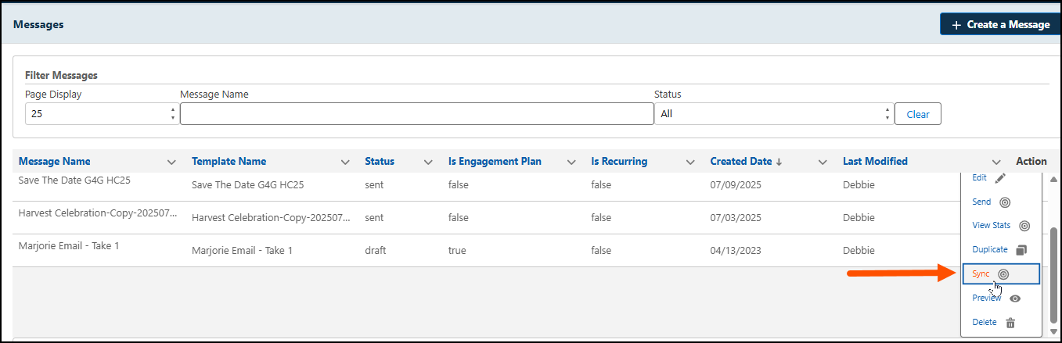Image resolution: width=1062 pixels, height=343 pixels.
Task: Click the eye icon beside Preview
Action: (1015, 298)
